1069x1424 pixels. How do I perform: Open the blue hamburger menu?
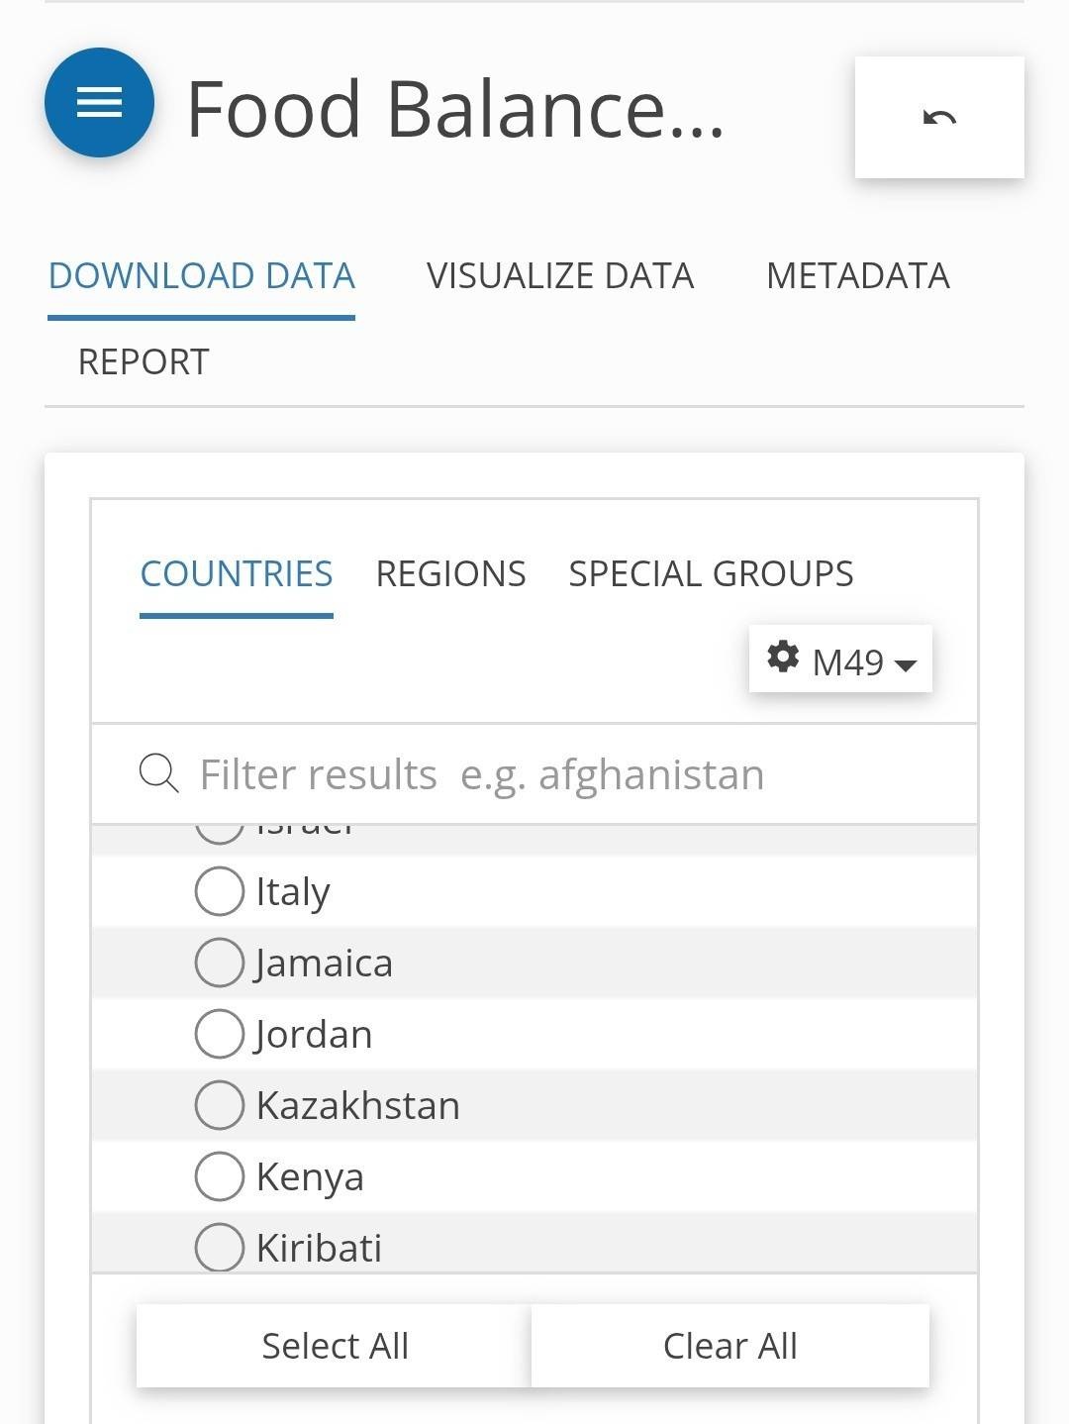(99, 102)
